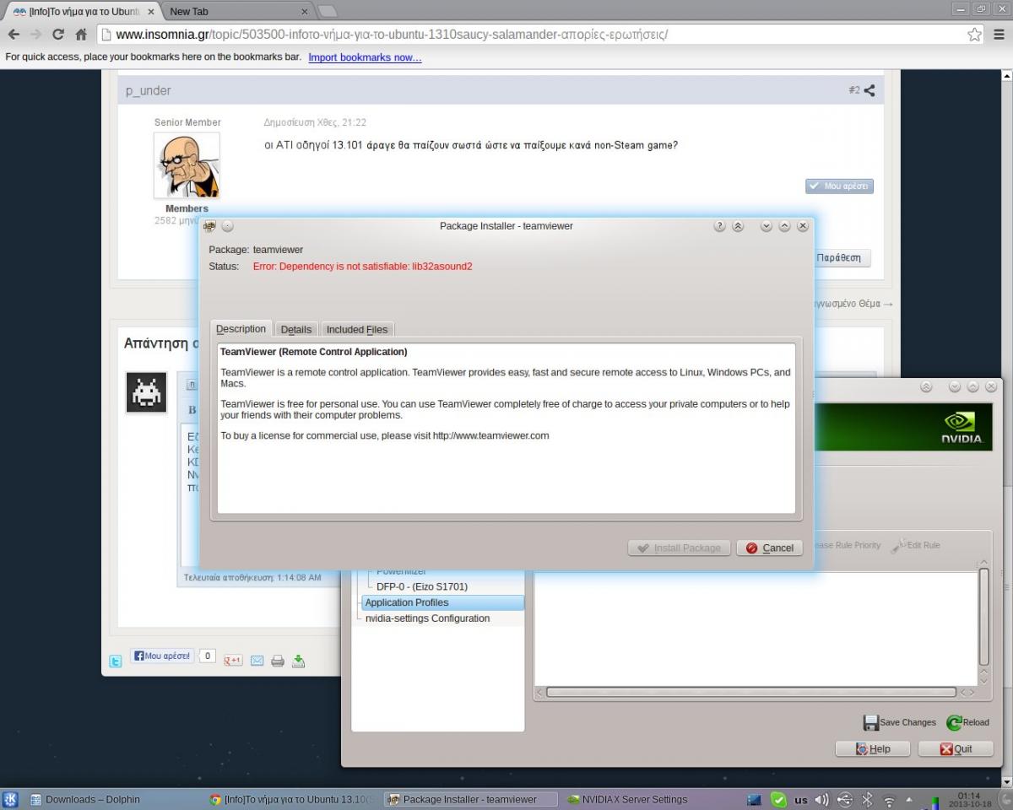Viewport: 1013px width, 810px height.
Task: Click the 'Μου αρέσει' like button on post
Action: 839,186
